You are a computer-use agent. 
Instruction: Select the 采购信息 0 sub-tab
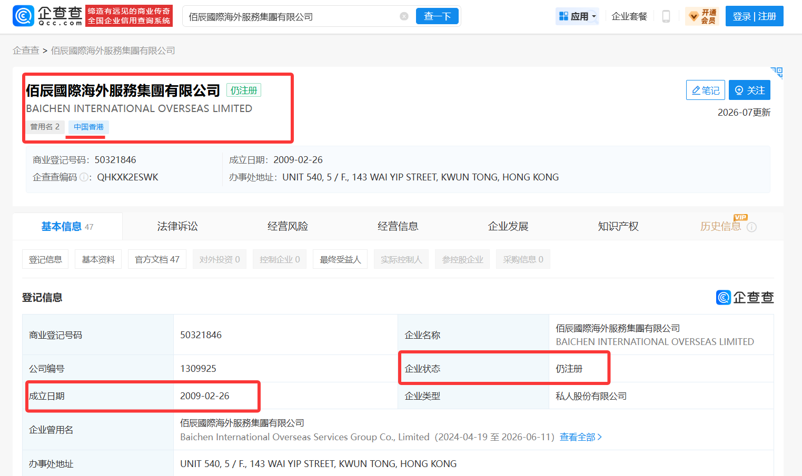point(523,259)
